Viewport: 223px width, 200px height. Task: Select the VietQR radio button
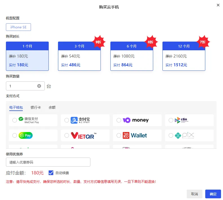click(66, 135)
